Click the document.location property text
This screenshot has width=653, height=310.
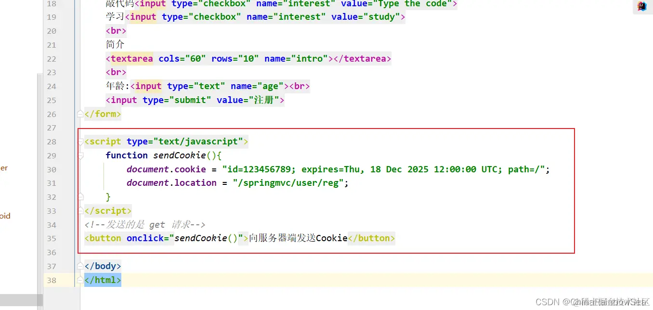[x=171, y=183]
